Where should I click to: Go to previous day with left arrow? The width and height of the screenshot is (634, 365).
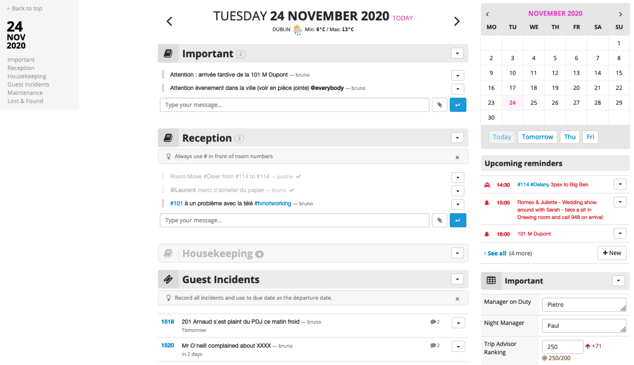point(170,21)
